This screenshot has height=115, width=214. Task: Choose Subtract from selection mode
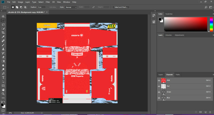pyautogui.click(x=21, y=7)
